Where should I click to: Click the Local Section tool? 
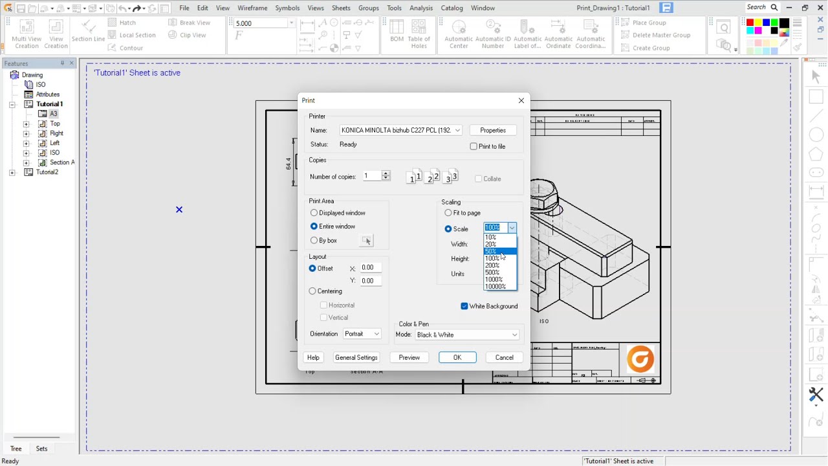point(131,35)
